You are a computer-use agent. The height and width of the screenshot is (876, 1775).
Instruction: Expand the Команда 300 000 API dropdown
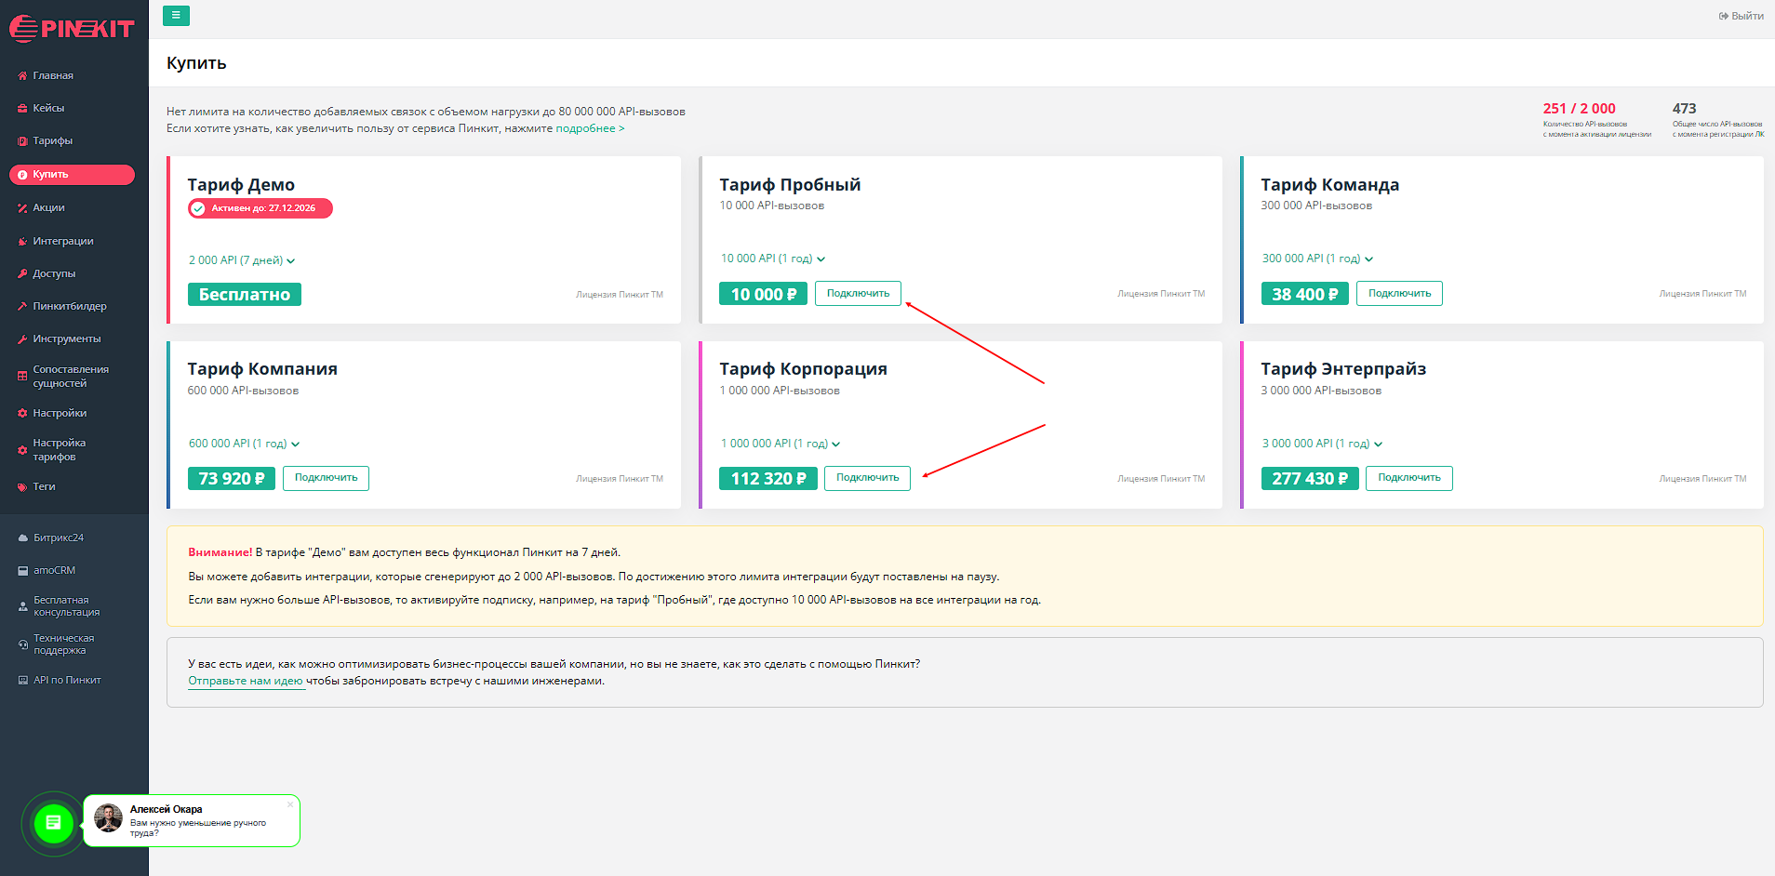click(x=1317, y=259)
